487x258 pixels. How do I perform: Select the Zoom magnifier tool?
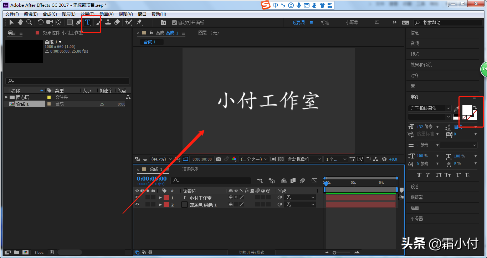tap(29, 22)
